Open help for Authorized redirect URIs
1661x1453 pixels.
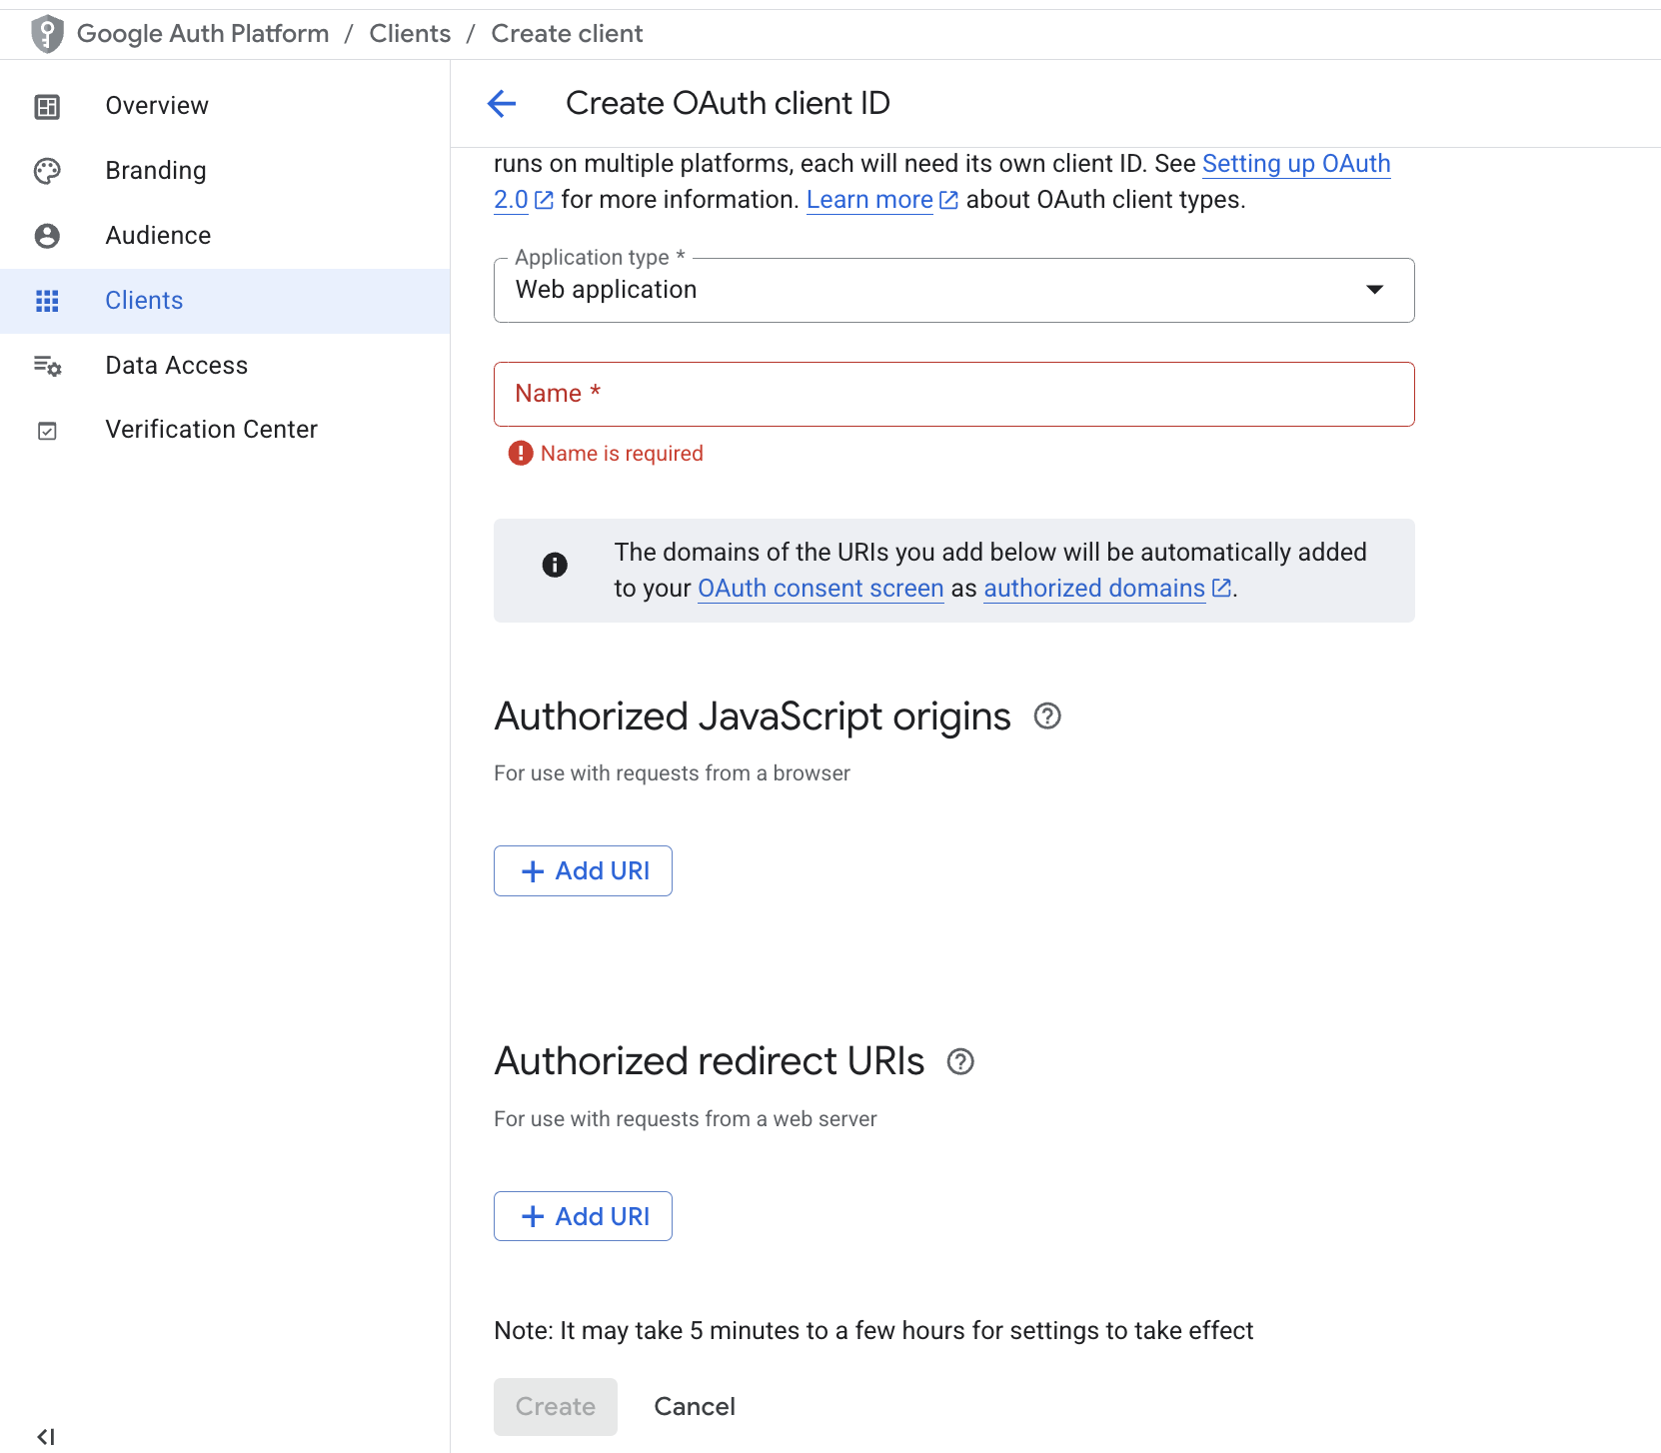(959, 1061)
